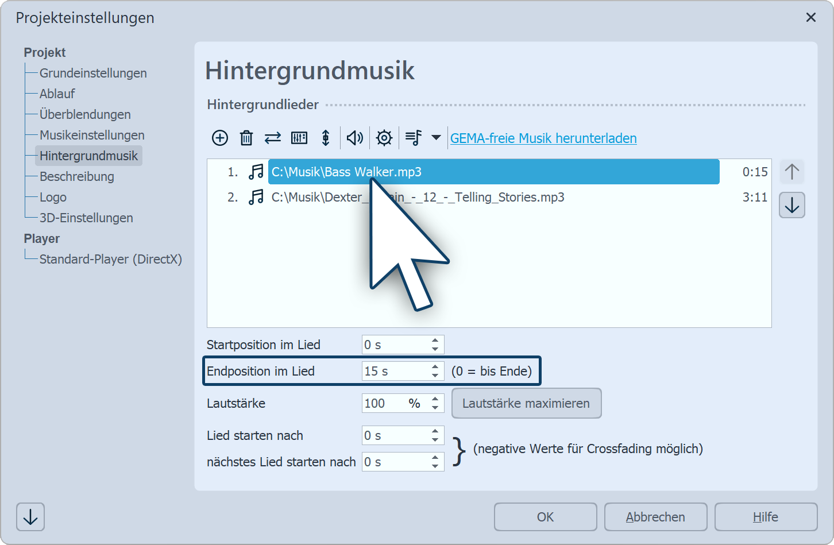Increase Endposition im Lied value with up stepper

pyautogui.click(x=435, y=366)
